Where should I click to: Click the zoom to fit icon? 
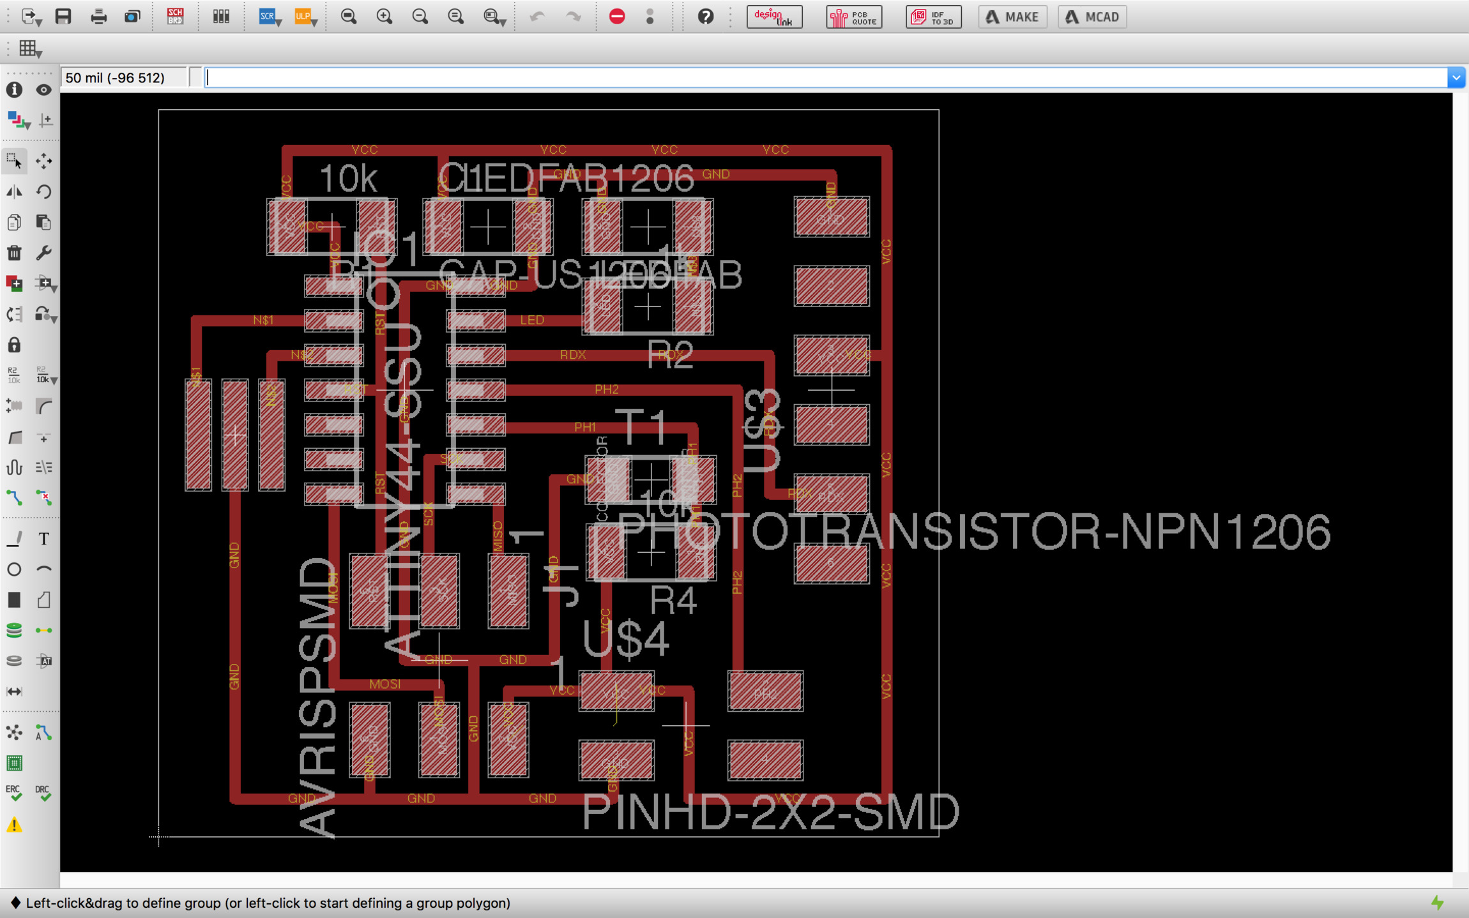[x=349, y=17]
